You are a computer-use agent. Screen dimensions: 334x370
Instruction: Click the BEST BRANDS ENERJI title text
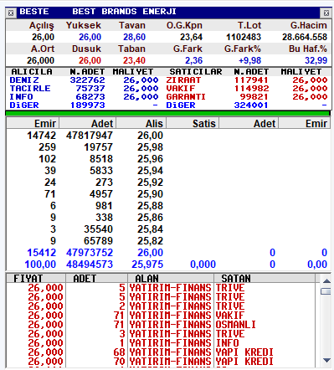tap(124, 12)
